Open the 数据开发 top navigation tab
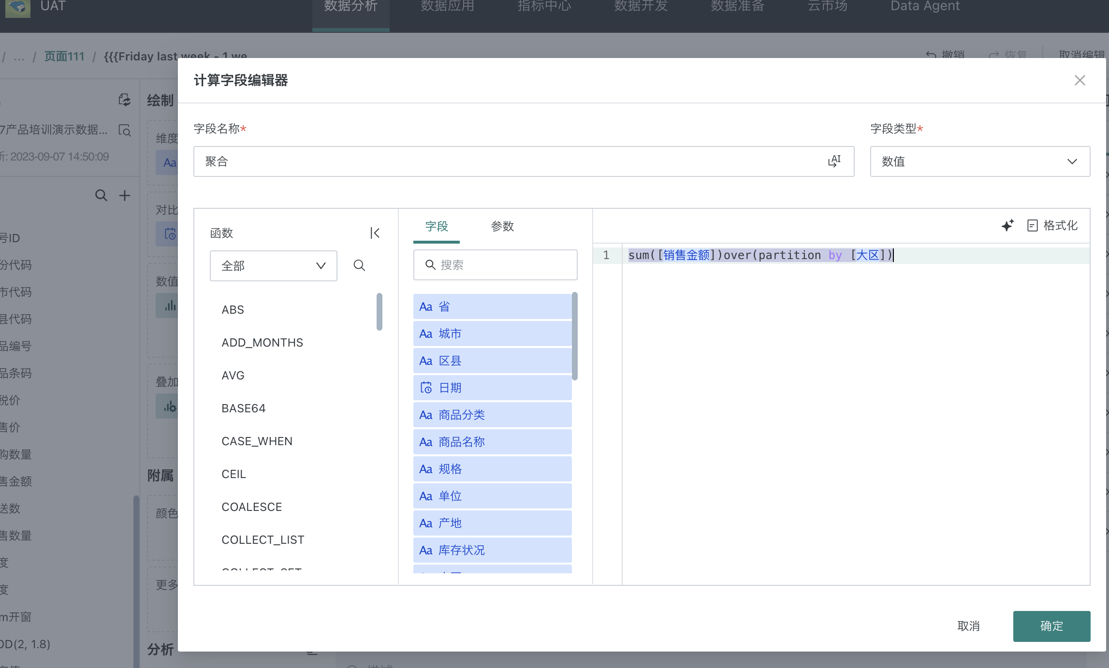Image resolution: width=1109 pixels, height=668 pixels. (641, 7)
